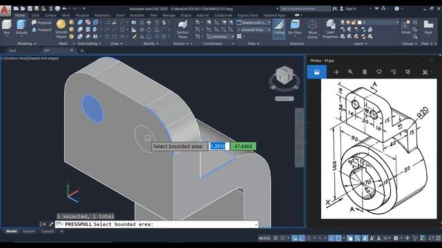Choose the Polysolid tool
Image resolution: width=442 pixels, height=248 pixels.
tap(41, 23)
